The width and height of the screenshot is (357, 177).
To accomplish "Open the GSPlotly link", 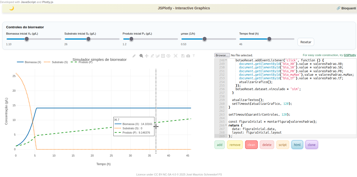I will [350, 55].
